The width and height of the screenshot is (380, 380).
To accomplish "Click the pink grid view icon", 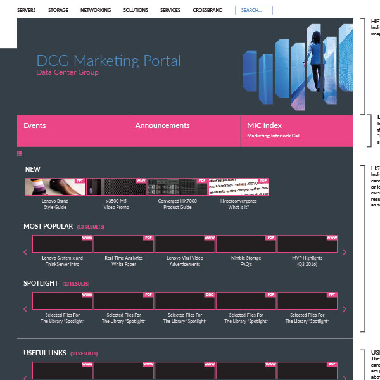I will [x=20, y=153].
